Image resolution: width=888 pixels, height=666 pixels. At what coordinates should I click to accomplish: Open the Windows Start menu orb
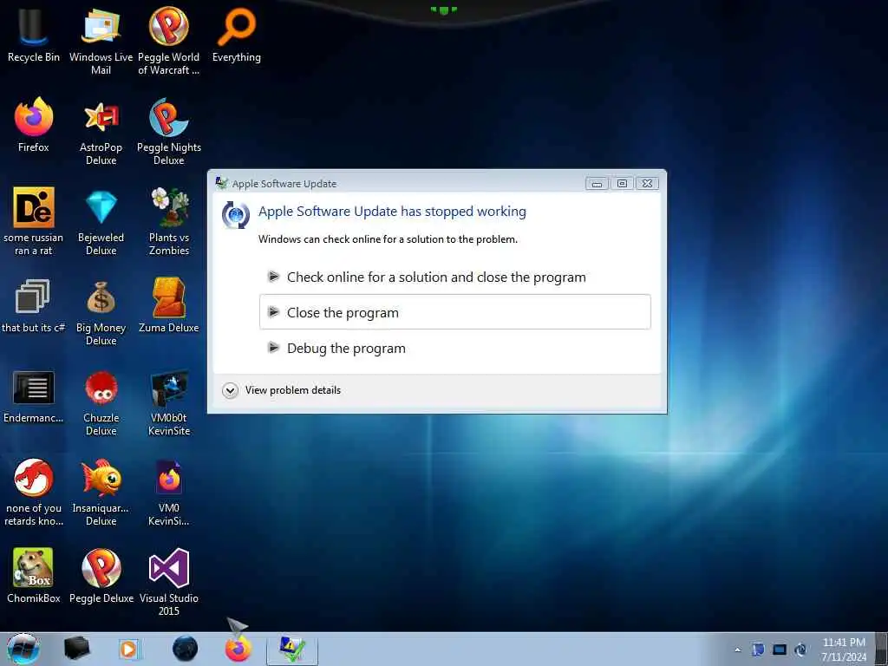pyautogui.click(x=23, y=649)
